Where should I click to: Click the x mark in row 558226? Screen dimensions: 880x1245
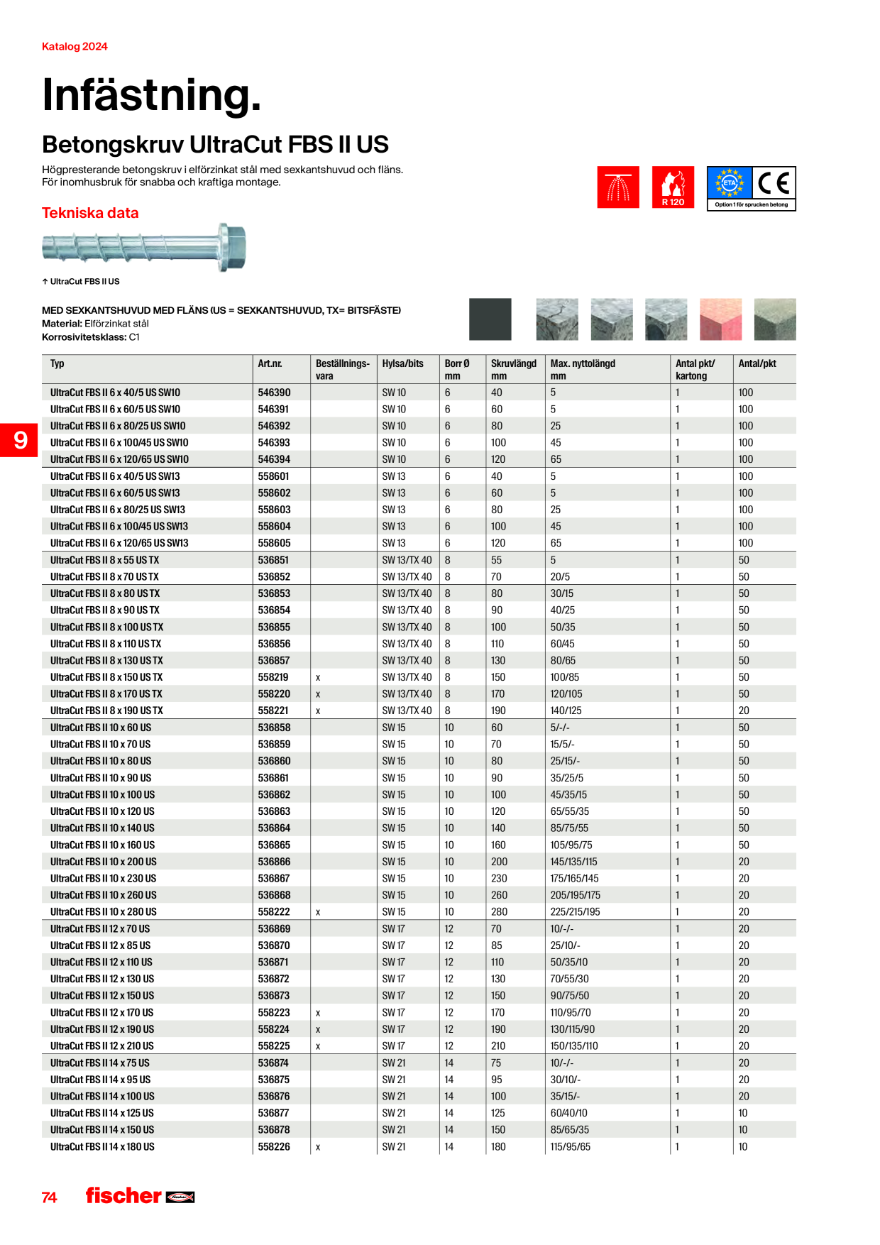point(318,1148)
